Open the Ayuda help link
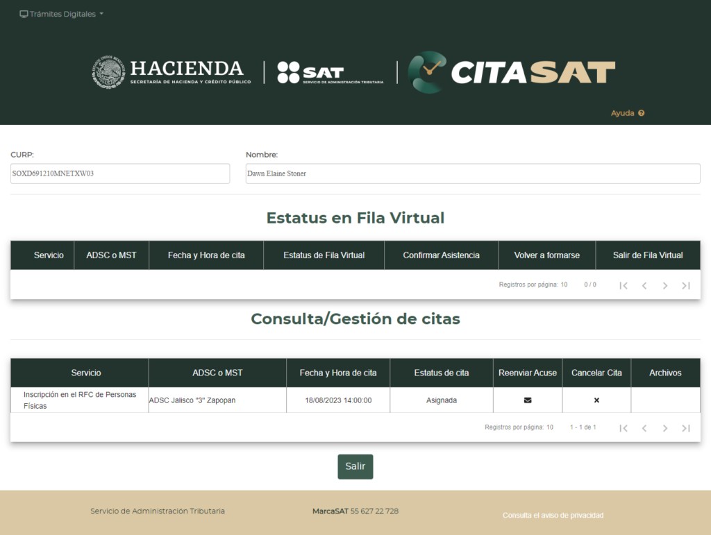 click(x=623, y=113)
